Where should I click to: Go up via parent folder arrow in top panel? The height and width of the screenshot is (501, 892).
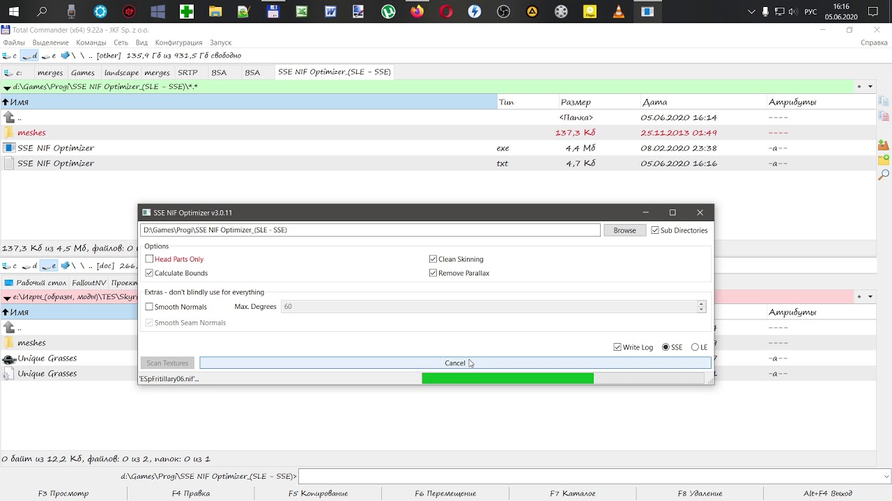coord(8,118)
